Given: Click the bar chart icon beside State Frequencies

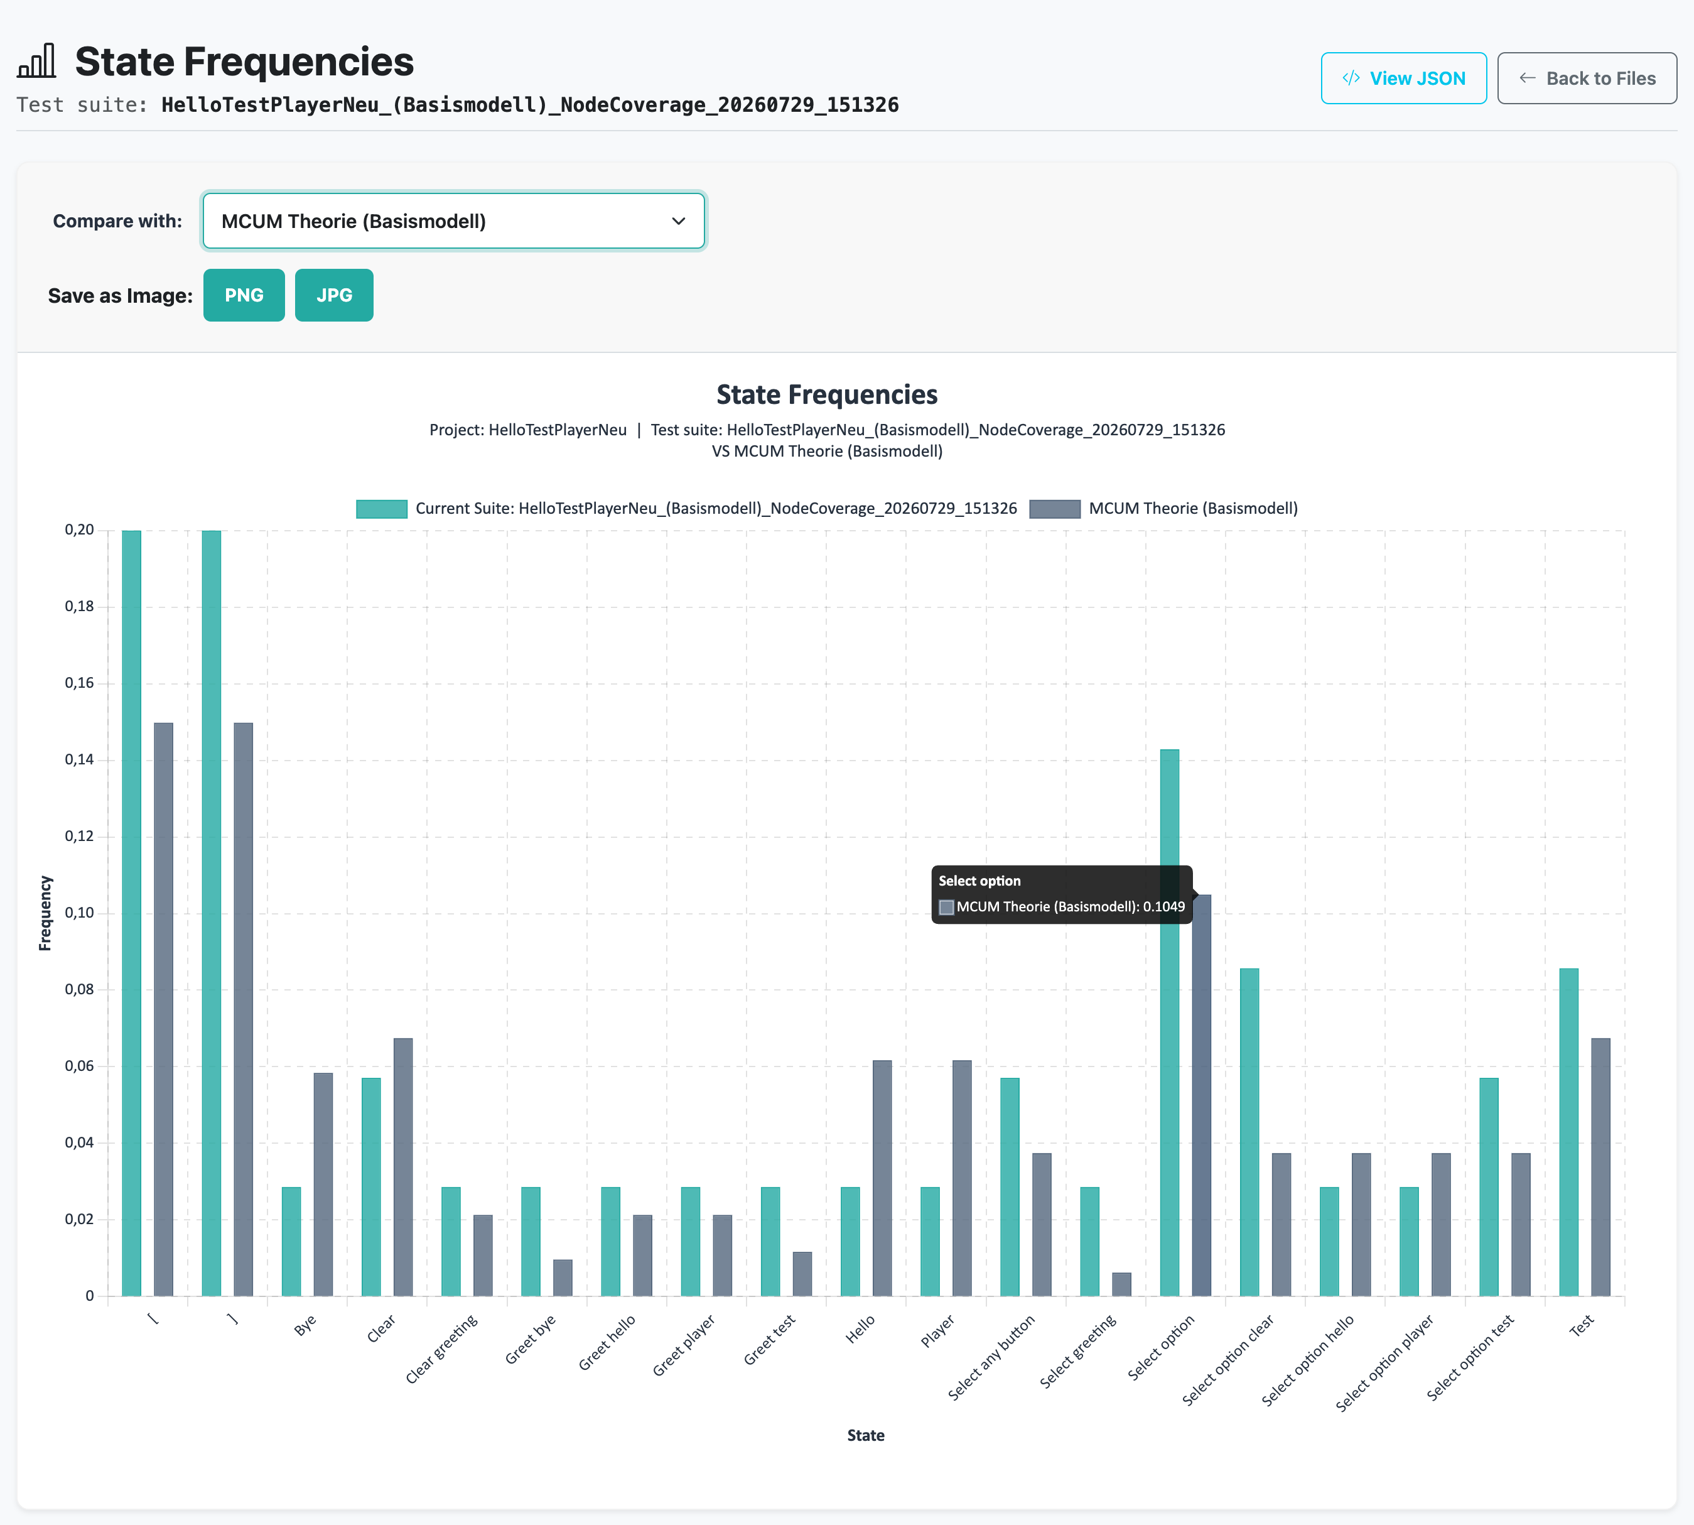Looking at the screenshot, I should click(36, 61).
